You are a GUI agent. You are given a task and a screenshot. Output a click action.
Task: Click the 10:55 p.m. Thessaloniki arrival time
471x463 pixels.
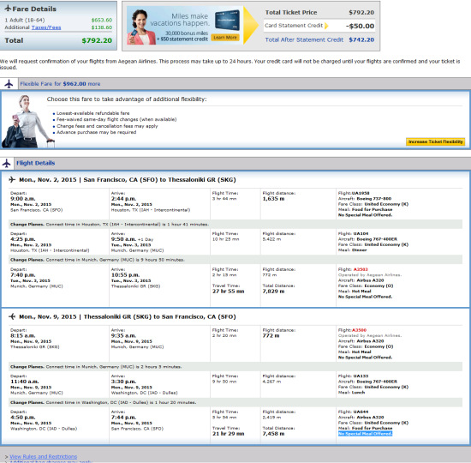[x=125, y=275]
